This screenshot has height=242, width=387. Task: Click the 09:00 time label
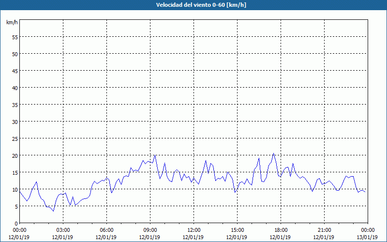click(x=150, y=230)
